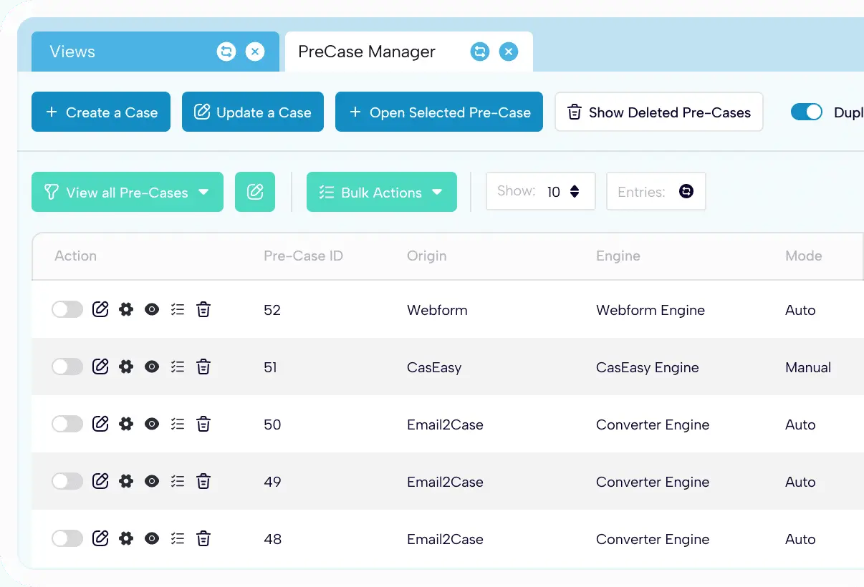Viewport: 864px width, 587px height.
Task: View Pre-Case 52 via eye icon
Action: (x=152, y=309)
